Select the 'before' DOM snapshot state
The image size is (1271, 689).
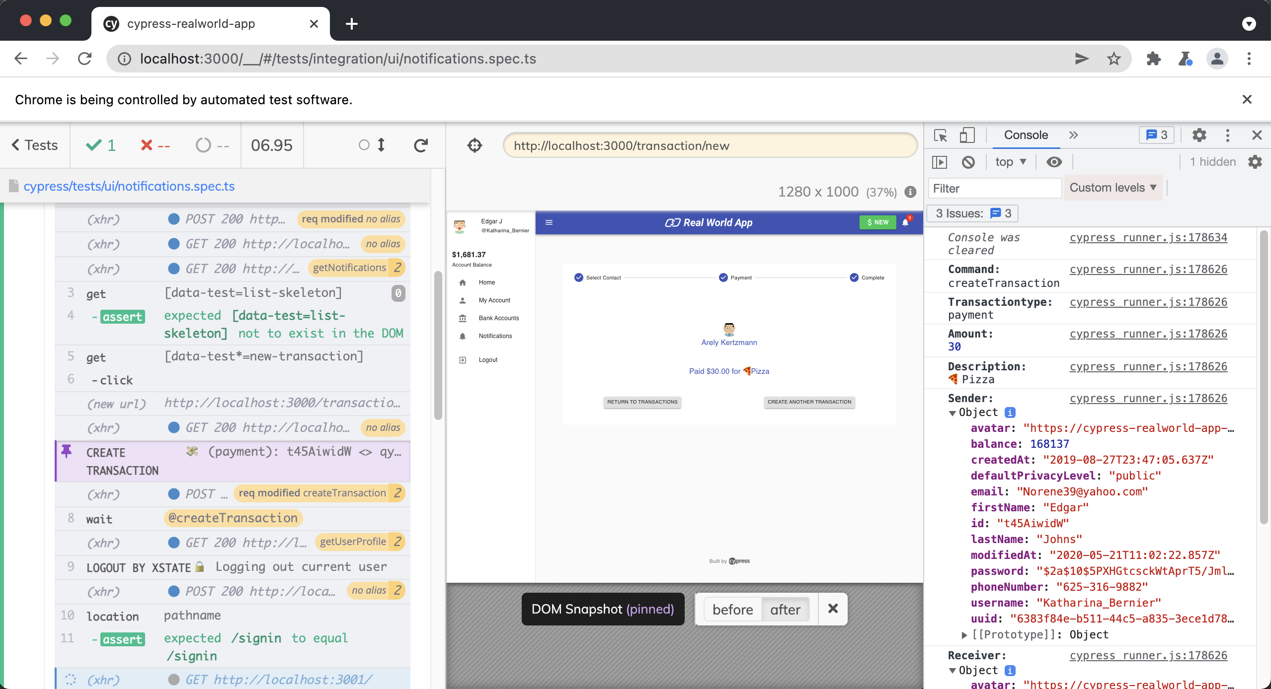(x=732, y=609)
